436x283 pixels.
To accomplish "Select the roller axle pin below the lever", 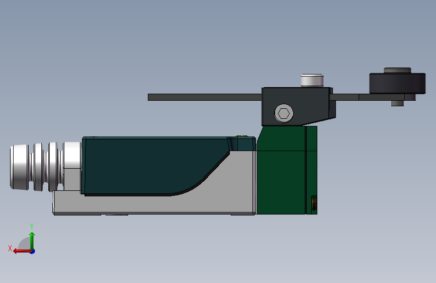I will tap(397, 103).
